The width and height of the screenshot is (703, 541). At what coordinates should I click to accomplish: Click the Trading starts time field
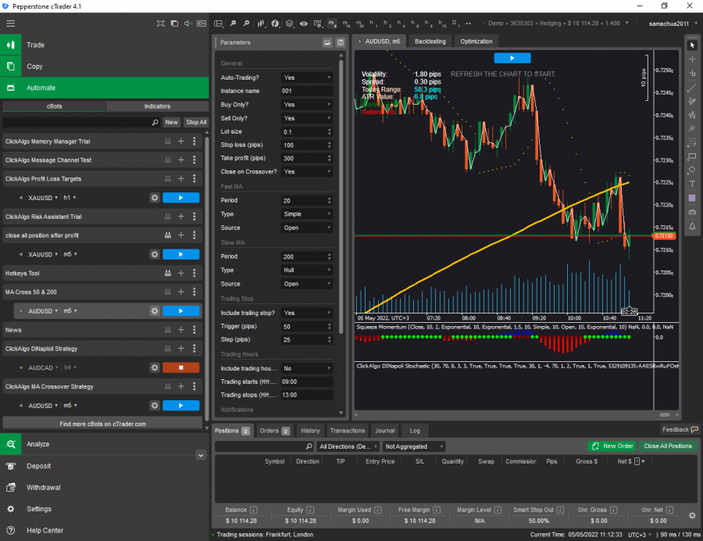pyautogui.click(x=307, y=382)
